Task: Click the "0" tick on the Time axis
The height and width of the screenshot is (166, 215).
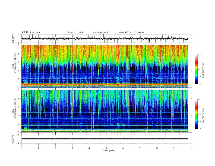Action: click(x=21, y=148)
